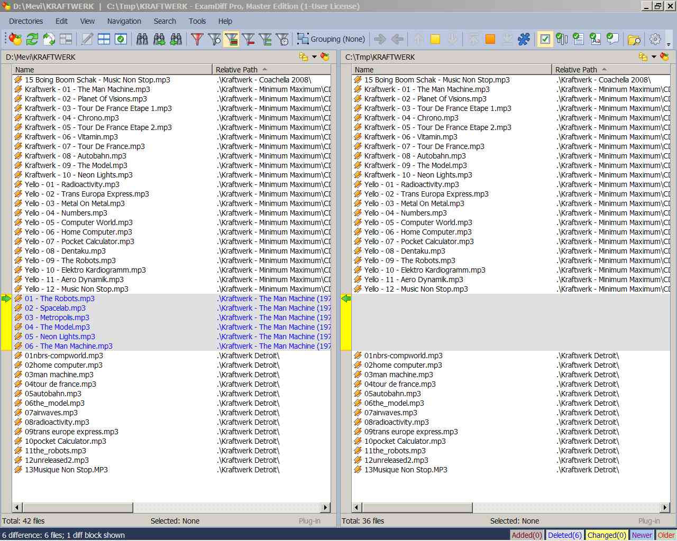
Task: Click the compare directories apple icon
Action: coord(15,39)
